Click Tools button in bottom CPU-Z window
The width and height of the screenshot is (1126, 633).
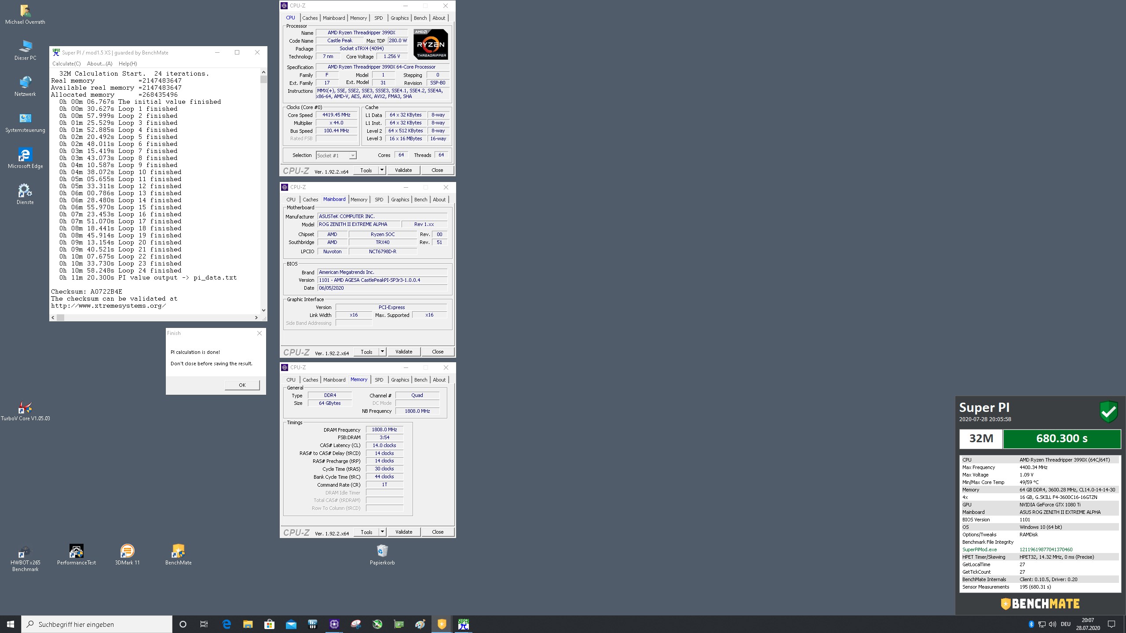click(x=366, y=532)
